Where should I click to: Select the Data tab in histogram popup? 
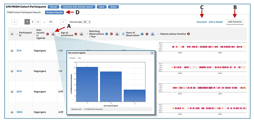click(80, 58)
